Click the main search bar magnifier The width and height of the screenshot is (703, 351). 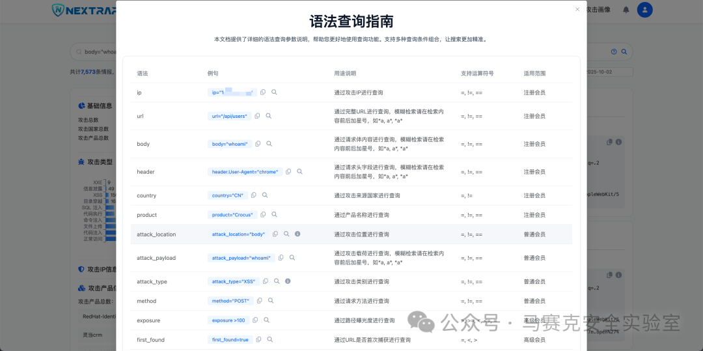point(624,51)
